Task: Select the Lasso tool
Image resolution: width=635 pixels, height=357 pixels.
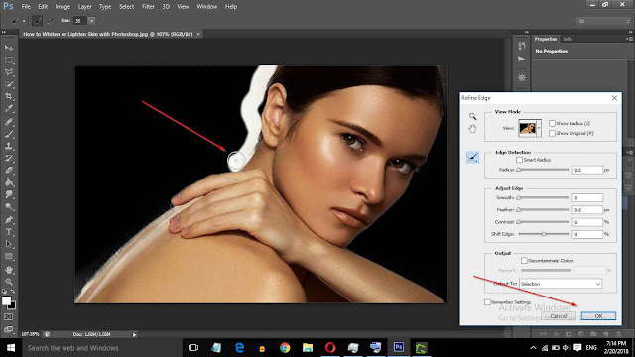Action: click(9, 72)
